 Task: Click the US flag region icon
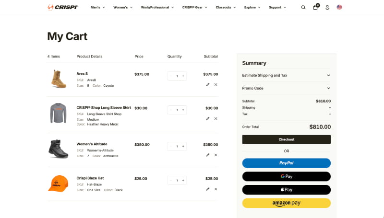pyautogui.click(x=339, y=7)
